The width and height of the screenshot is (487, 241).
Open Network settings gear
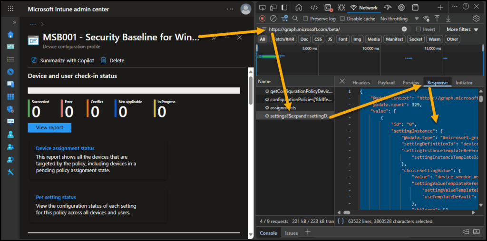coord(477,19)
